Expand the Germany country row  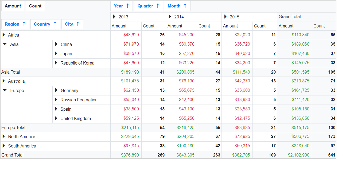(x=56, y=90)
